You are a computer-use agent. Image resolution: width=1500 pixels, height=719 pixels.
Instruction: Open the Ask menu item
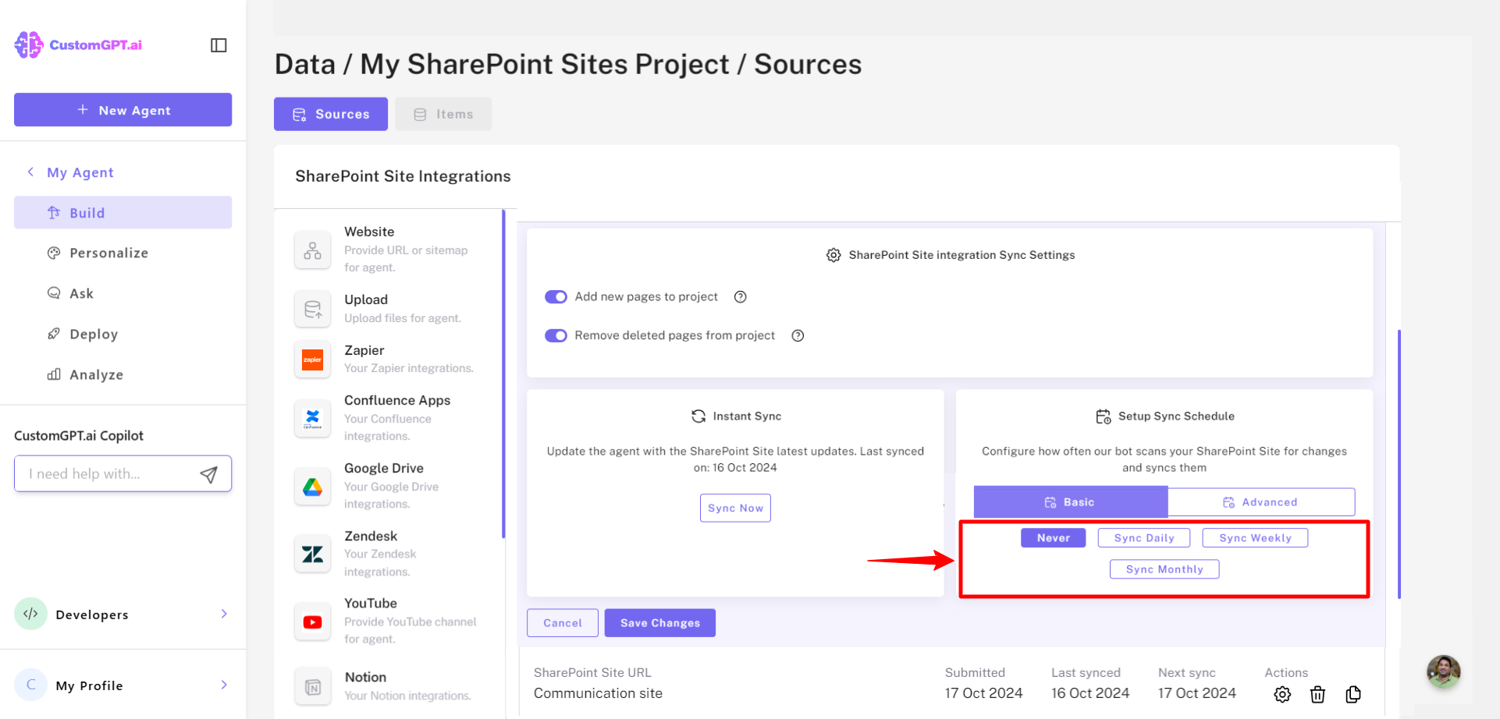123,293
